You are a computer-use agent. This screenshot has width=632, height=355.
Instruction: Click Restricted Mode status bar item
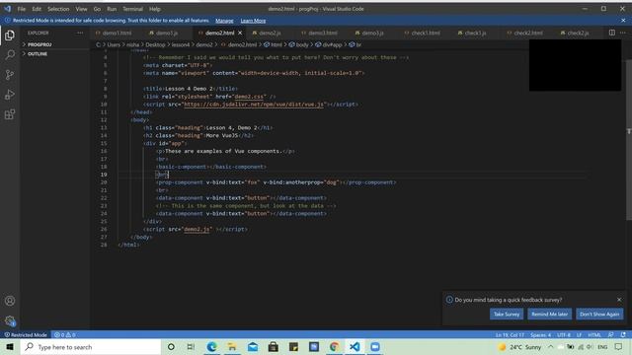(26, 335)
